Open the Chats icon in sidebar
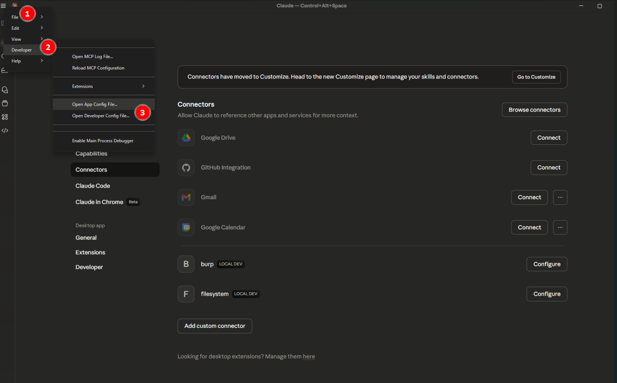 click(x=5, y=90)
